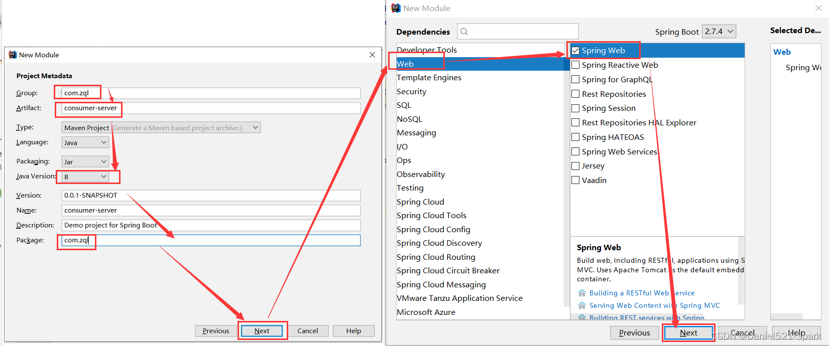Click the Package input field
Image resolution: width=829 pixels, height=346 pixels.
click(x=211, y=240)
